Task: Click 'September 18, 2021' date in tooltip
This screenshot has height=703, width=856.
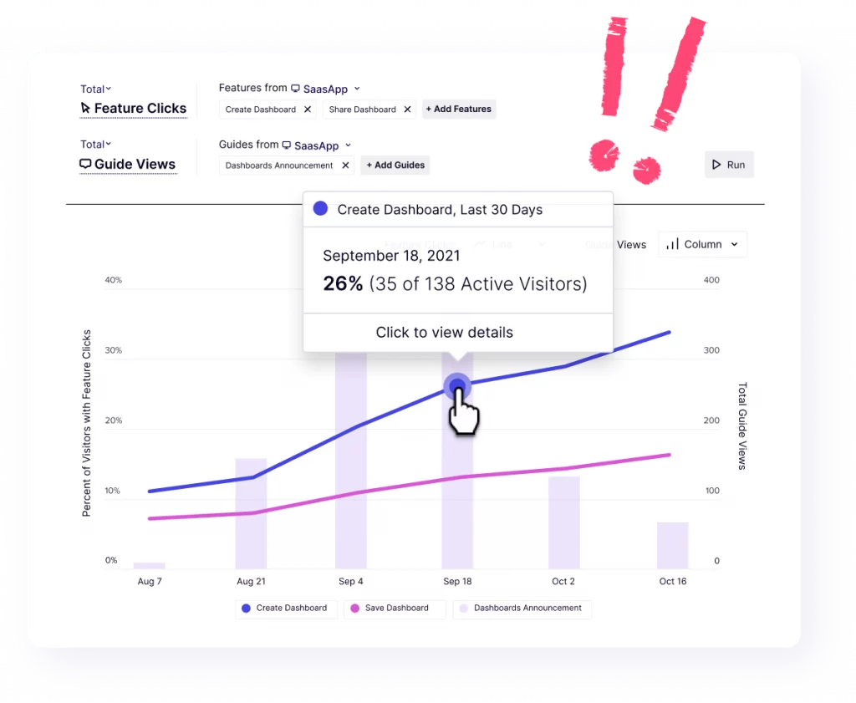Action: pyautogui.click(x=391, y=256)
